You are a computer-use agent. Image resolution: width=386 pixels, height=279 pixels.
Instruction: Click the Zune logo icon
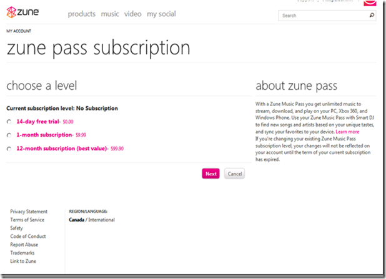(x=12, y=14)
